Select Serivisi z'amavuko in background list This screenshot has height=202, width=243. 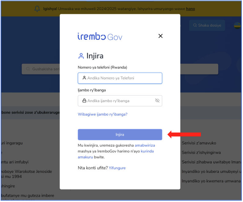[x=199, y=143]
